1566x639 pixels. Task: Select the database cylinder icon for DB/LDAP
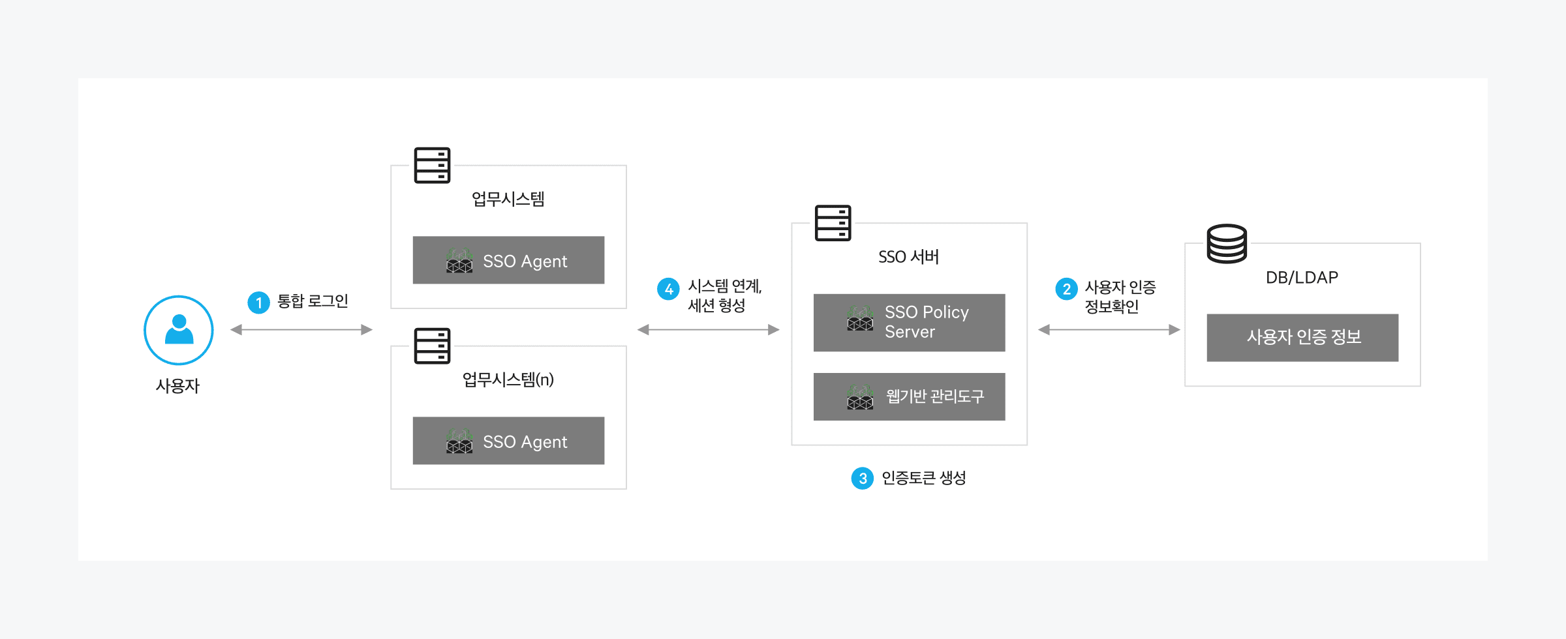click(x=1227, y=244)
